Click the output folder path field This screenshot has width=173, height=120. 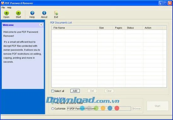(x=99, y=109)
